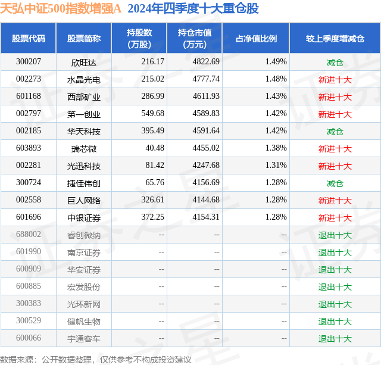Screen dimensions: 381x365
Task: Click the 较上季度增减仓 column header
Action: (335, 38)
